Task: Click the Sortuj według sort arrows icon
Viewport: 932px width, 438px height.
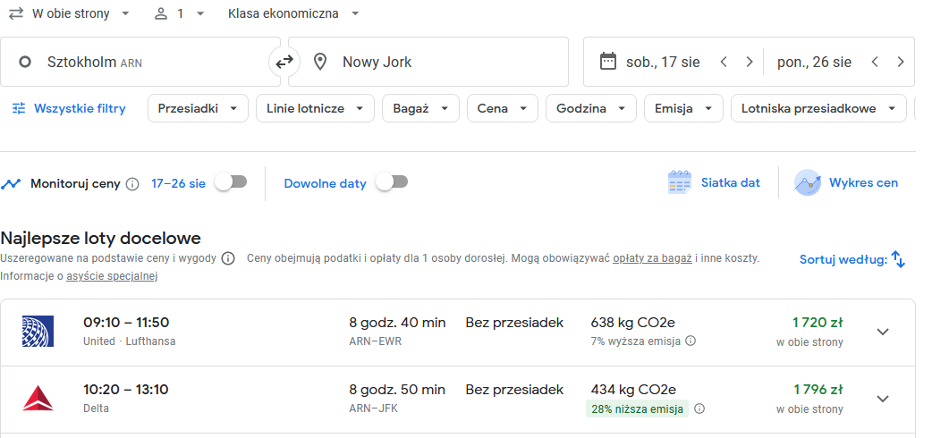Action: coord(898,259)
